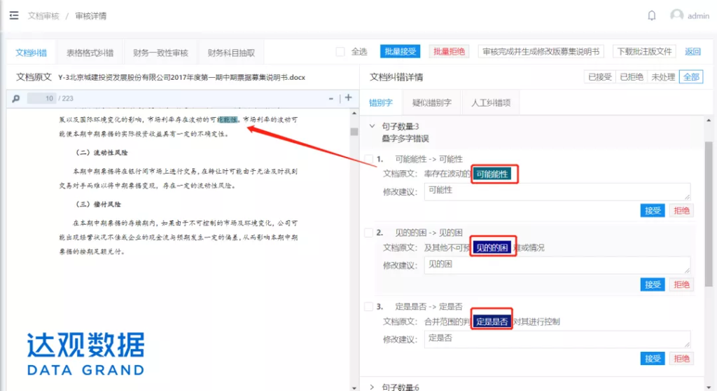Open the notification bell
717x391 pixels.
coord(652,15)
